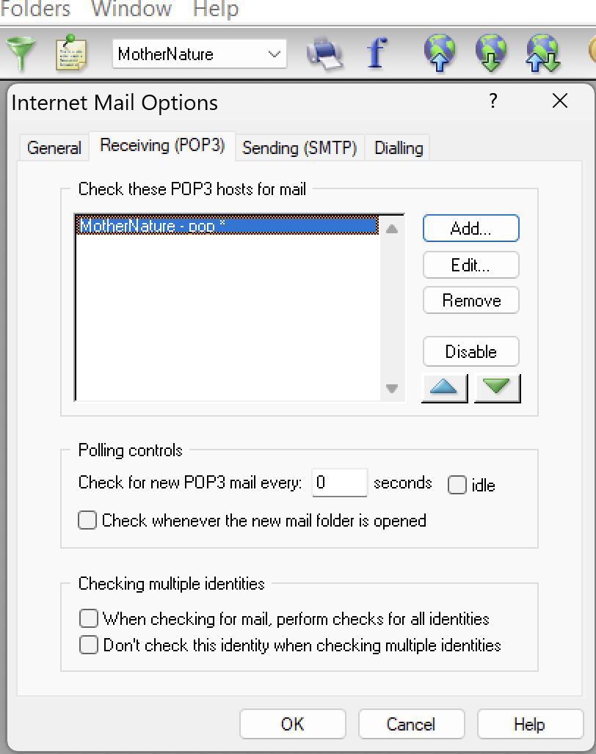Move selected POP3 host down with green arrow
Screen dimensions: 596x754
tap(497, 388)
